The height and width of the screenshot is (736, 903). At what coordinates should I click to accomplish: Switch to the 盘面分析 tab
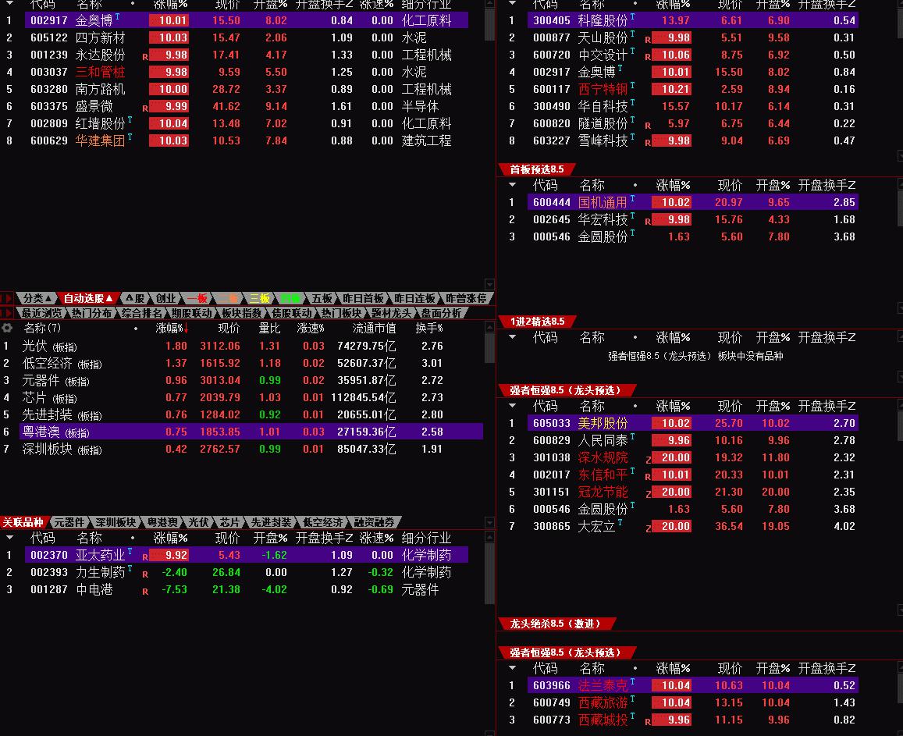(441, 313)
